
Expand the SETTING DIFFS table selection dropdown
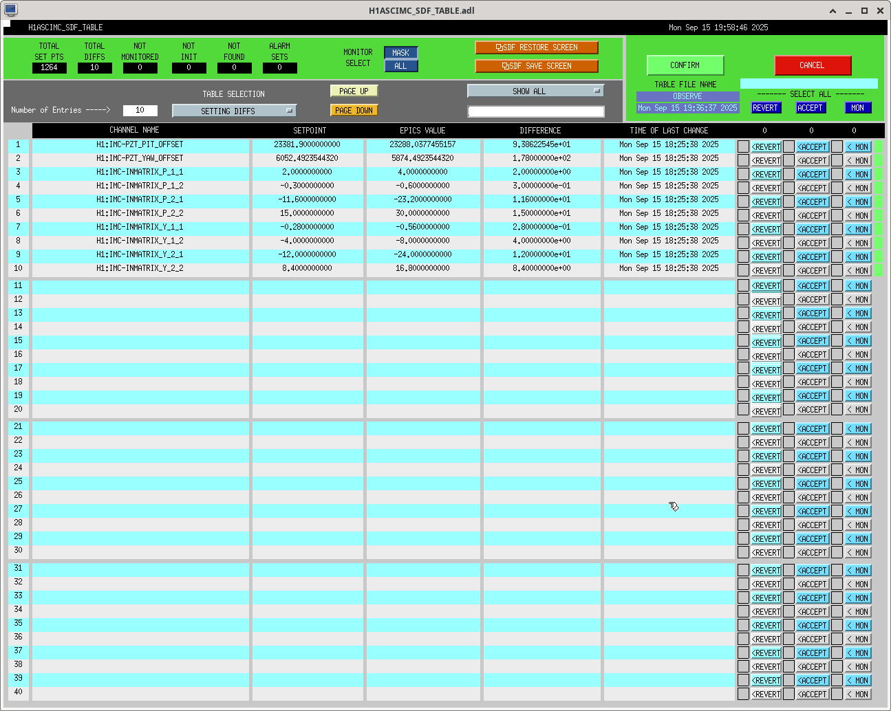click(234, 111)
